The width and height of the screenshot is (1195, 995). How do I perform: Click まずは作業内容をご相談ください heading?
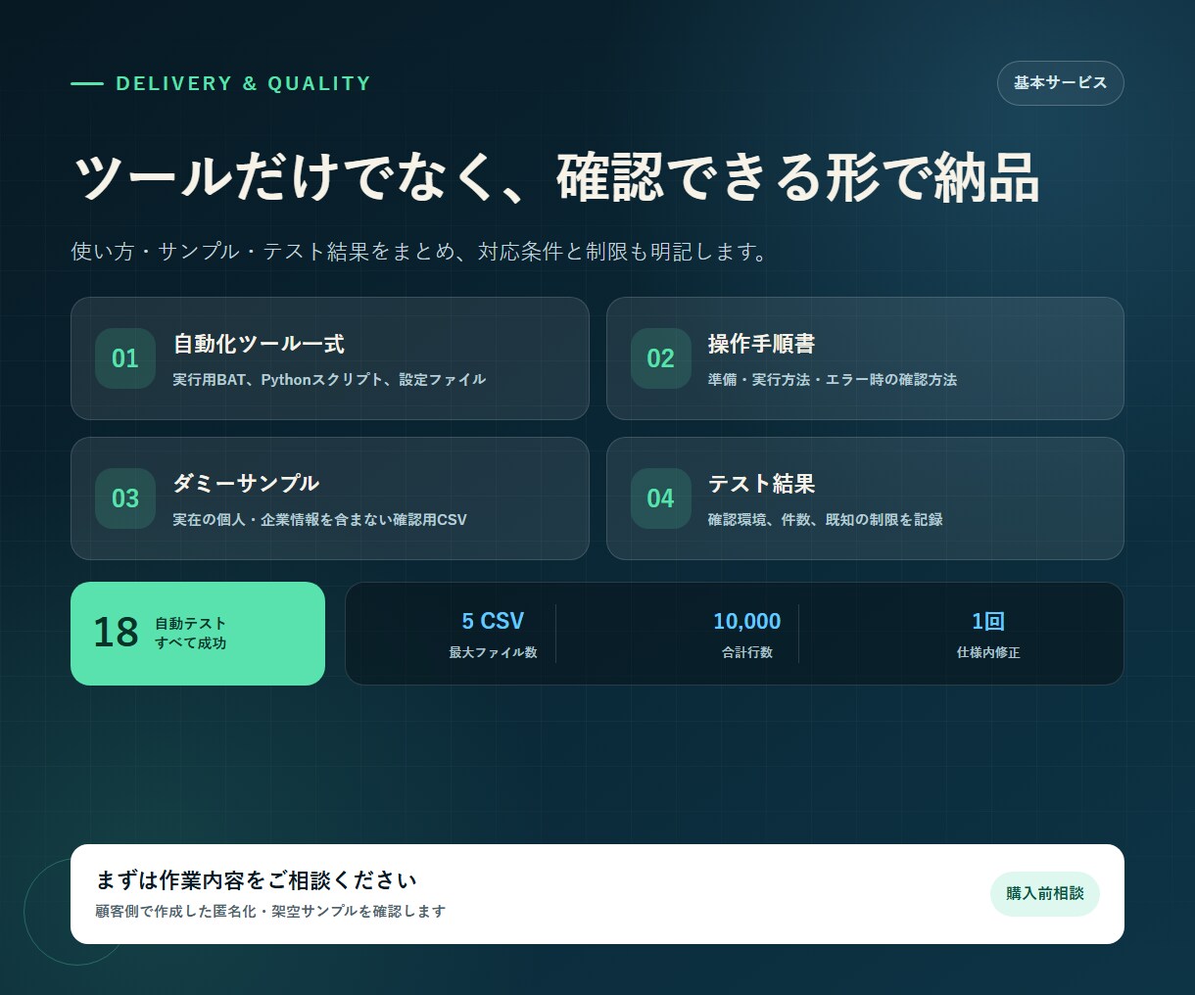pyautogui.click(x=257, y=879)
